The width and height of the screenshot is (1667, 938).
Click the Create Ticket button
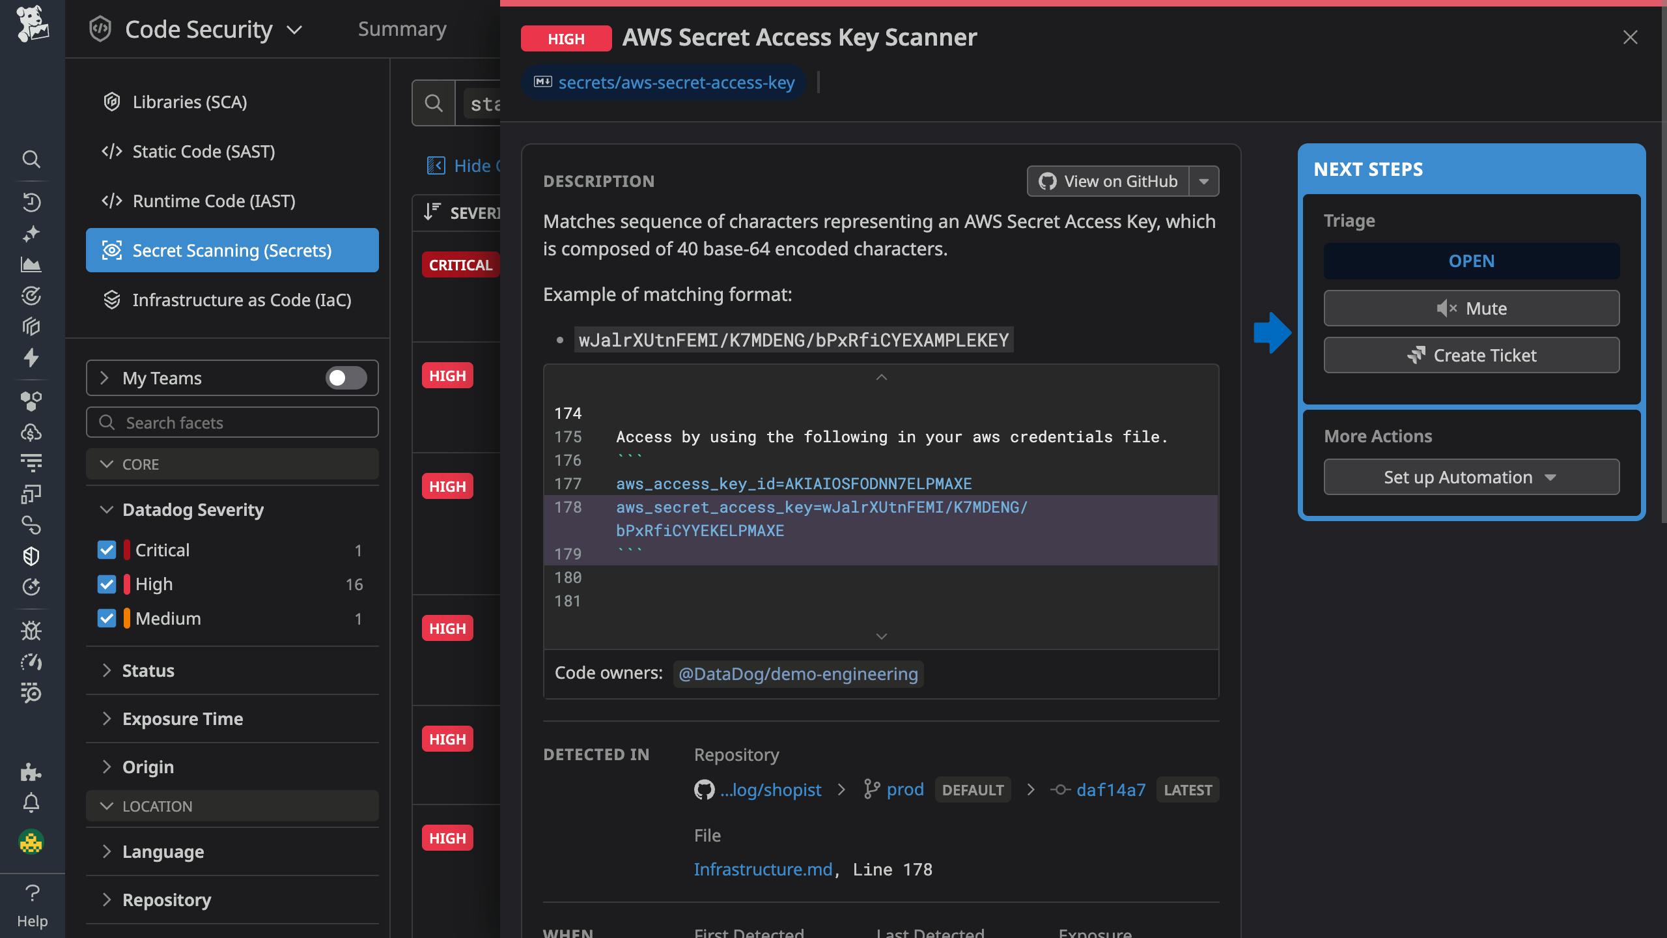point(1472,355)
